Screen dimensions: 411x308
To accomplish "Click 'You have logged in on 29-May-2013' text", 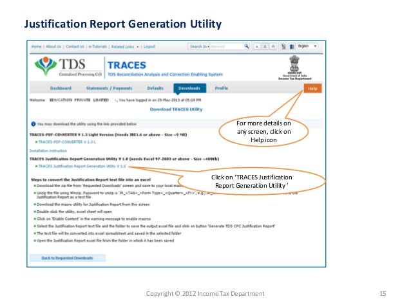I will click(160, 100).
